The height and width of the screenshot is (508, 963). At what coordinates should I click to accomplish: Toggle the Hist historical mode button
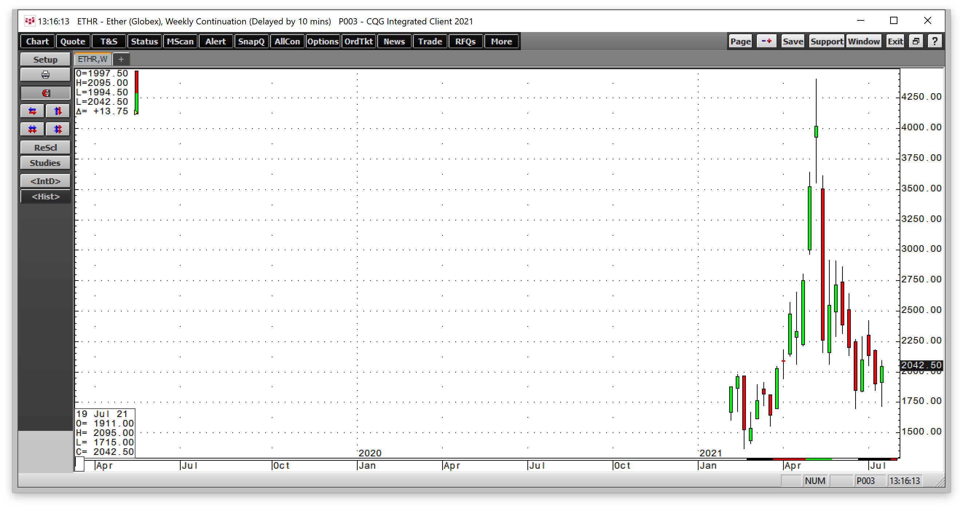pos(45,197)
